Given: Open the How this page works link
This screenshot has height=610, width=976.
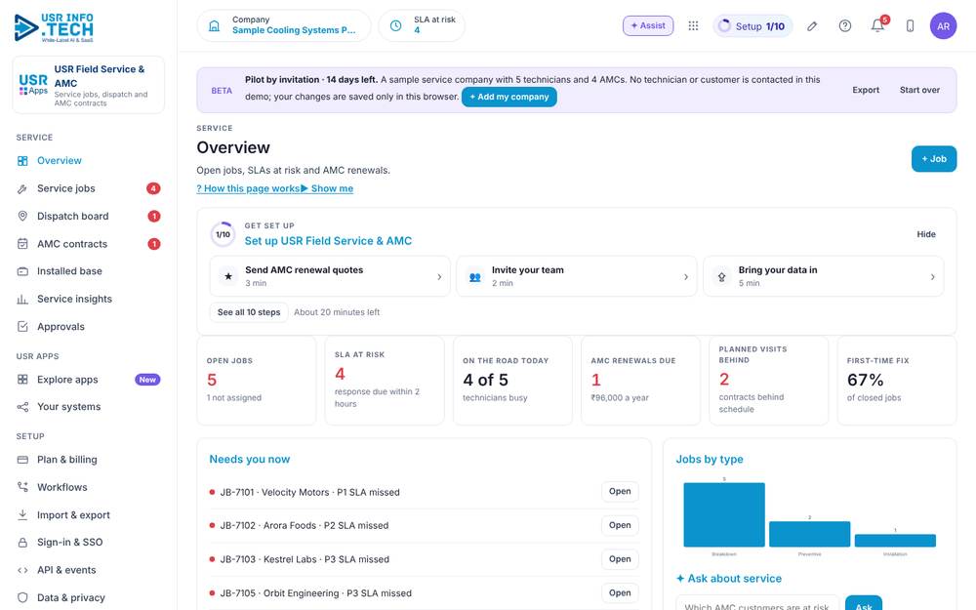Looking at the screenshot, I should point(248,188).
